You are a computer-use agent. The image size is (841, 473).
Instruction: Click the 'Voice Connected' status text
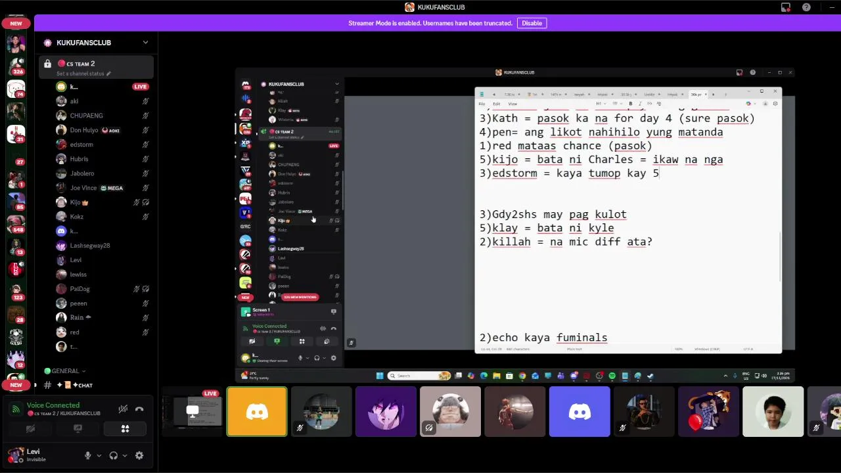click(53, 405)
